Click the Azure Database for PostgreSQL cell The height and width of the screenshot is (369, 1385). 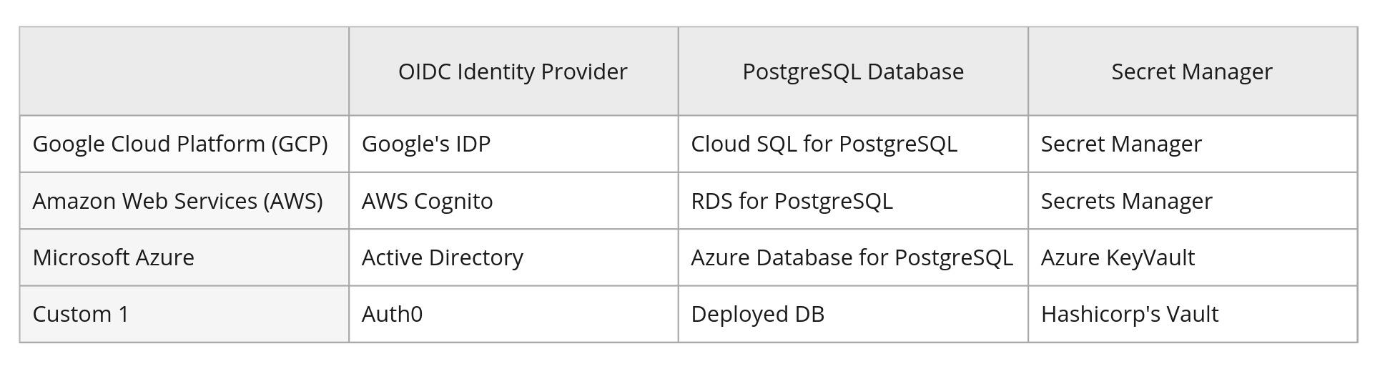tap(852, 257)
